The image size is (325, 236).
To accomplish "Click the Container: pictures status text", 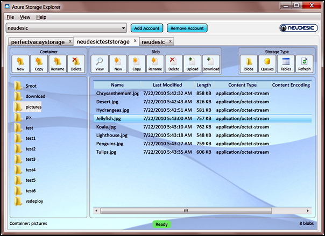I will 28,224.
